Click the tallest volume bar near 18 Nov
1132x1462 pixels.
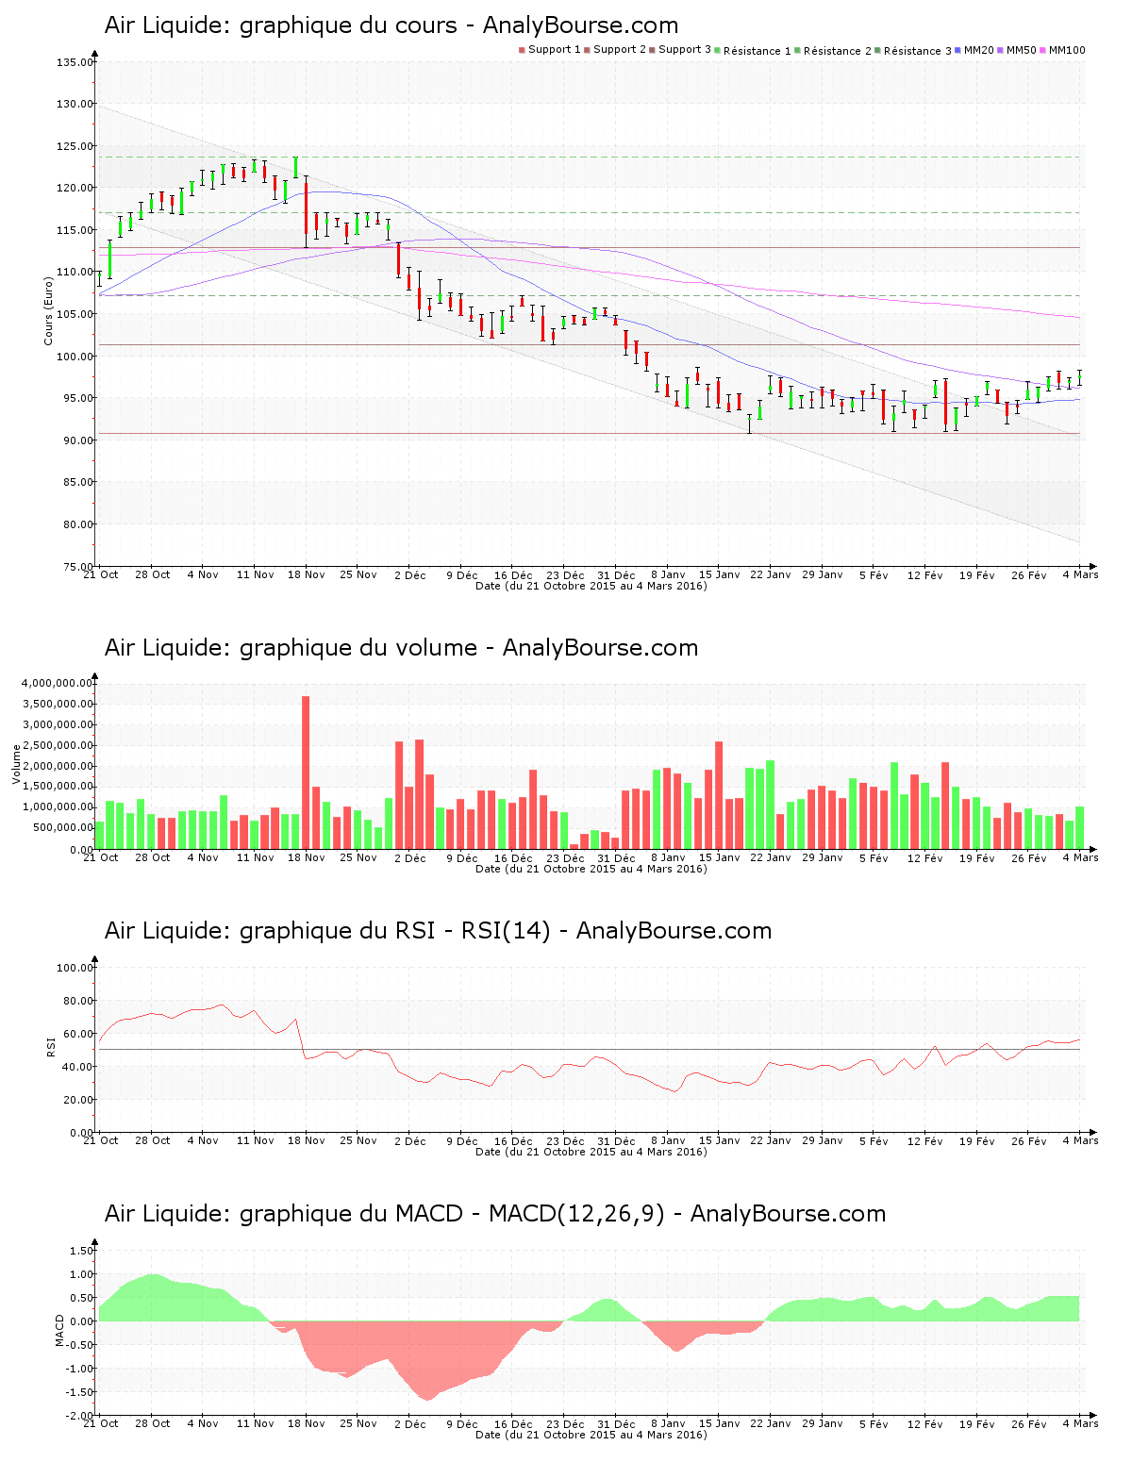306,773
